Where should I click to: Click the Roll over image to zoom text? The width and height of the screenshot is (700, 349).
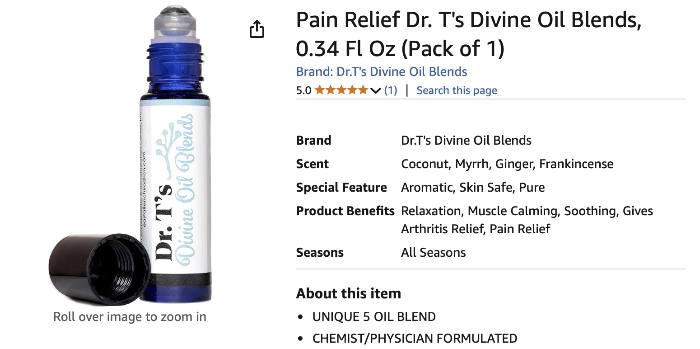pos(130,316)
